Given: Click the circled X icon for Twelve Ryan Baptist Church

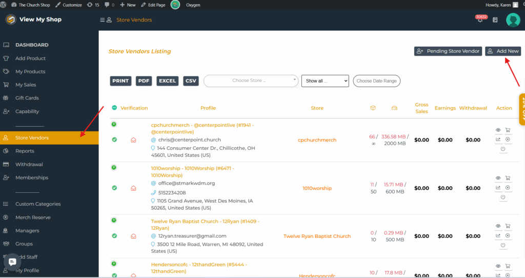Looking at the screenshot, I should tap(508, 235).
